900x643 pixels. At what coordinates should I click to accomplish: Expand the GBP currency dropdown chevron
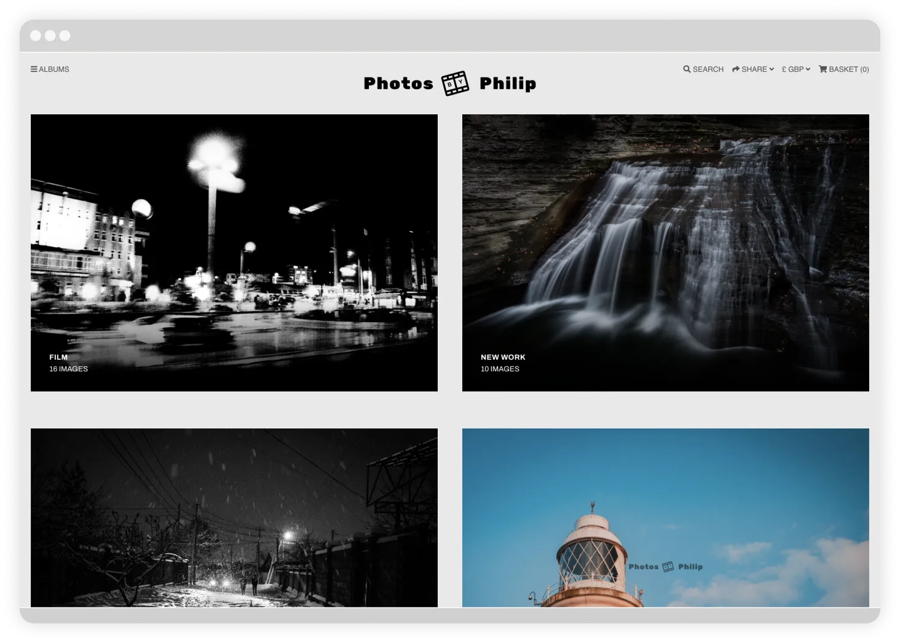(x=808, y=69)
